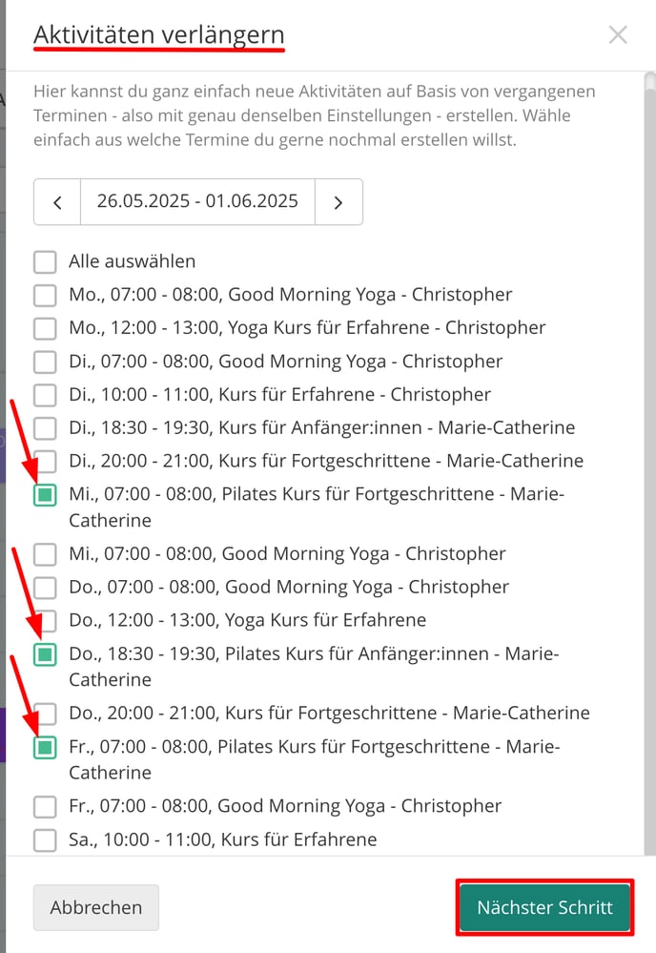656x953 pixels.
Task: Enable Di. 20:00 Kurs für Fortgeschrittene checkbox
Action: tap(45, 461)
